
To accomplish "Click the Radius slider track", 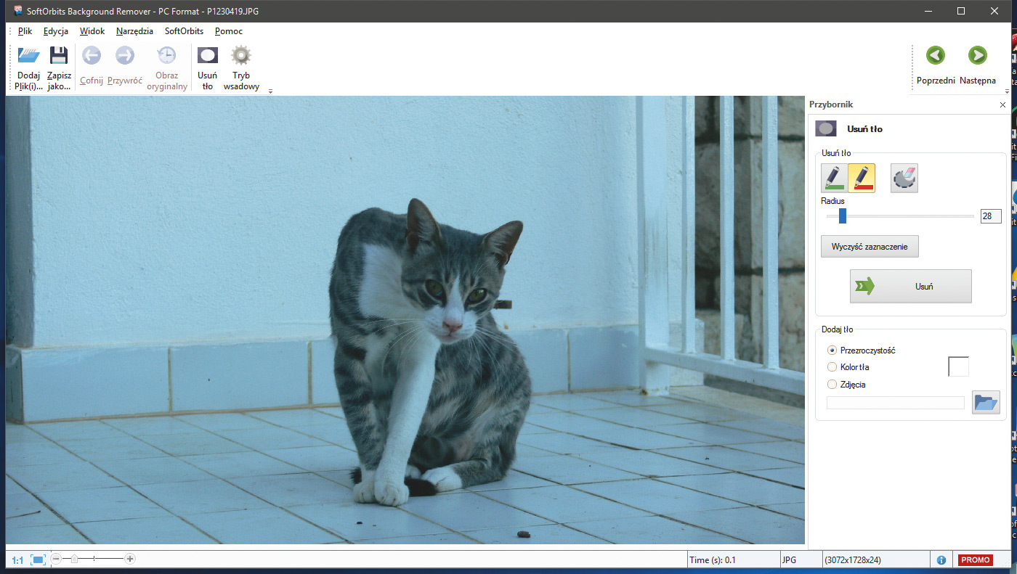I will 908,216.
